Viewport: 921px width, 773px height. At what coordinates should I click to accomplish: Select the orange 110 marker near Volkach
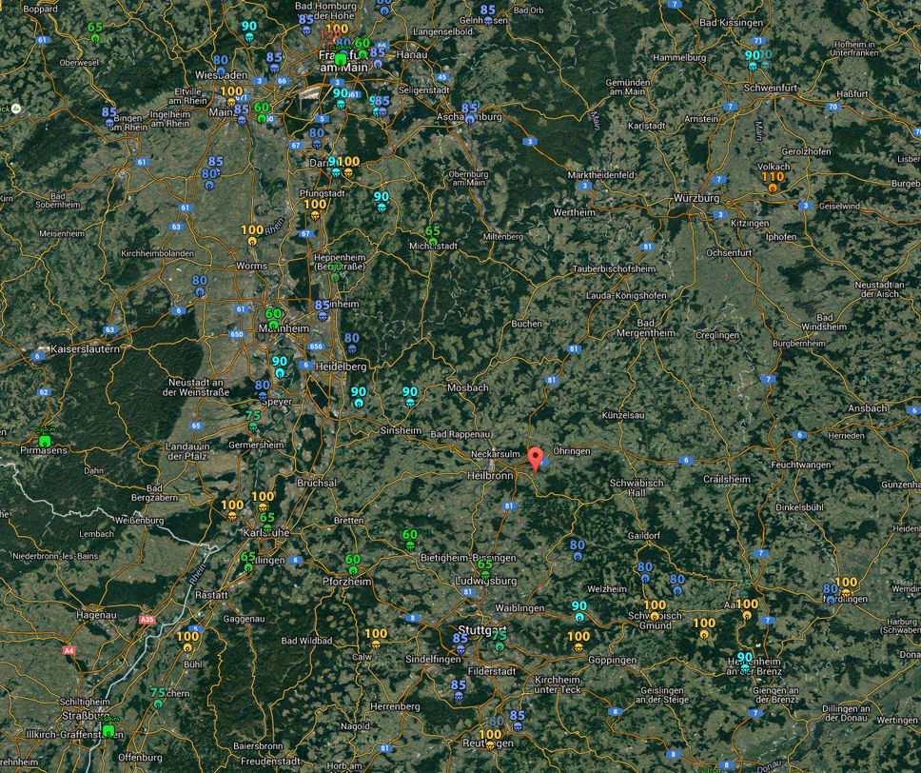(x=772, y=182)
